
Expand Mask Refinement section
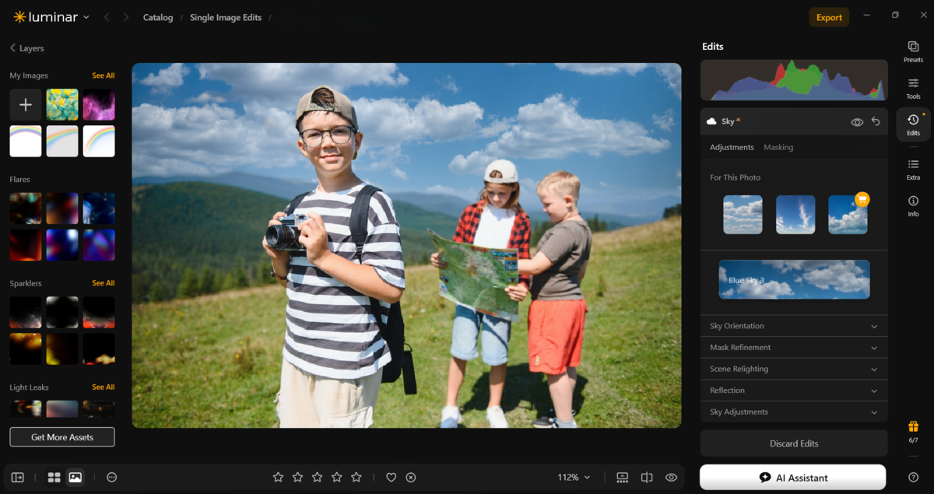[x=794, y=348]
